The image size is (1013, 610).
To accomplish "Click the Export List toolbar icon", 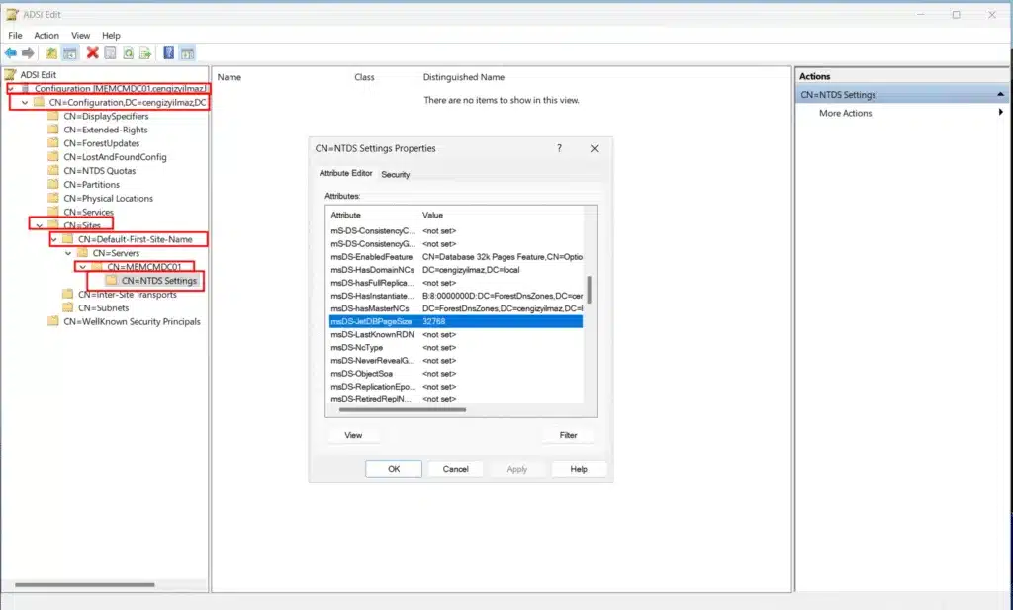I will [145, 53].
